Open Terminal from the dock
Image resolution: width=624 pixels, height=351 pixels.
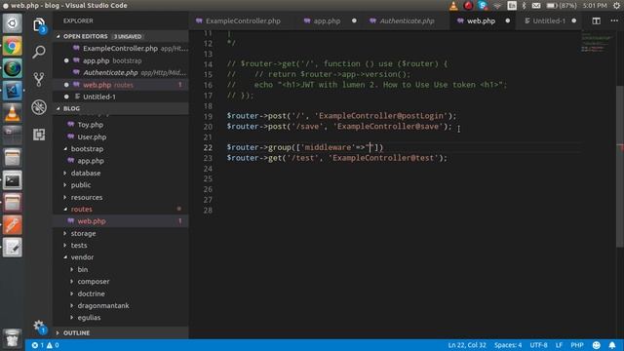click(x=13, y=180)
